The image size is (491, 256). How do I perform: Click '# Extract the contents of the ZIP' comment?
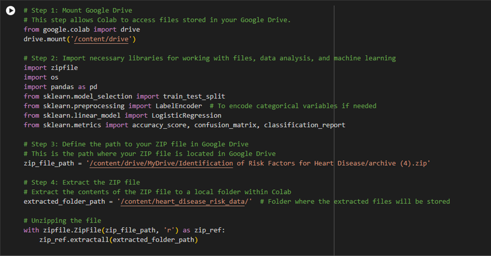158,192
